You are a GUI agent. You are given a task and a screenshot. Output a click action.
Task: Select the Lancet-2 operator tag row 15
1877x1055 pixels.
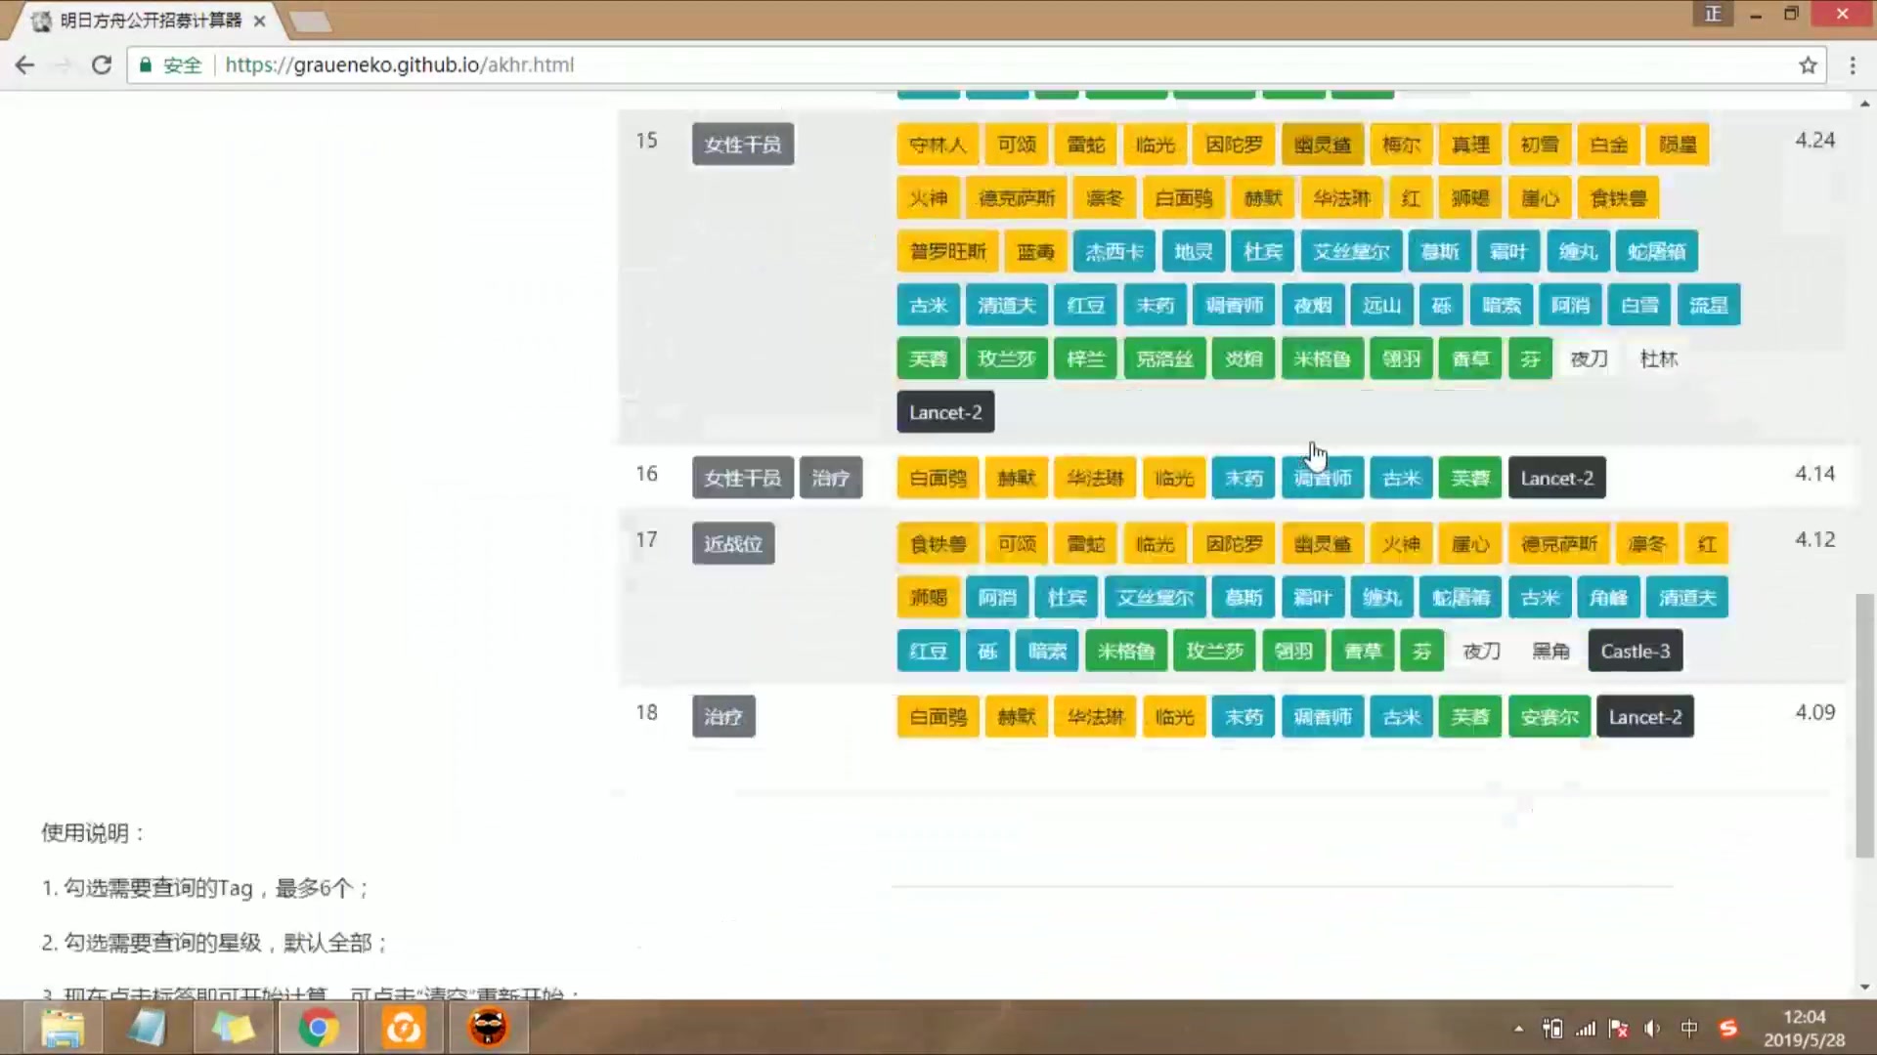click(943, 412)
